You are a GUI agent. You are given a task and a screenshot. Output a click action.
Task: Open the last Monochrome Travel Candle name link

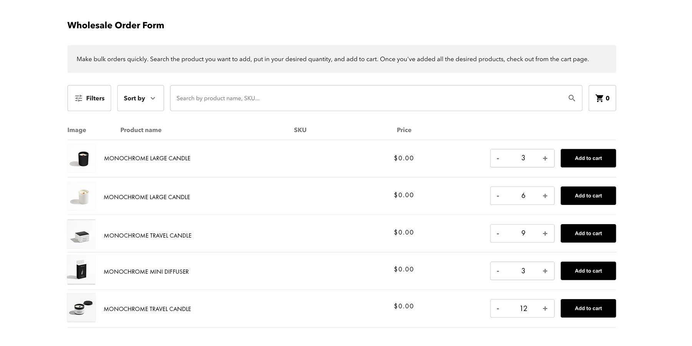[147, 309]
